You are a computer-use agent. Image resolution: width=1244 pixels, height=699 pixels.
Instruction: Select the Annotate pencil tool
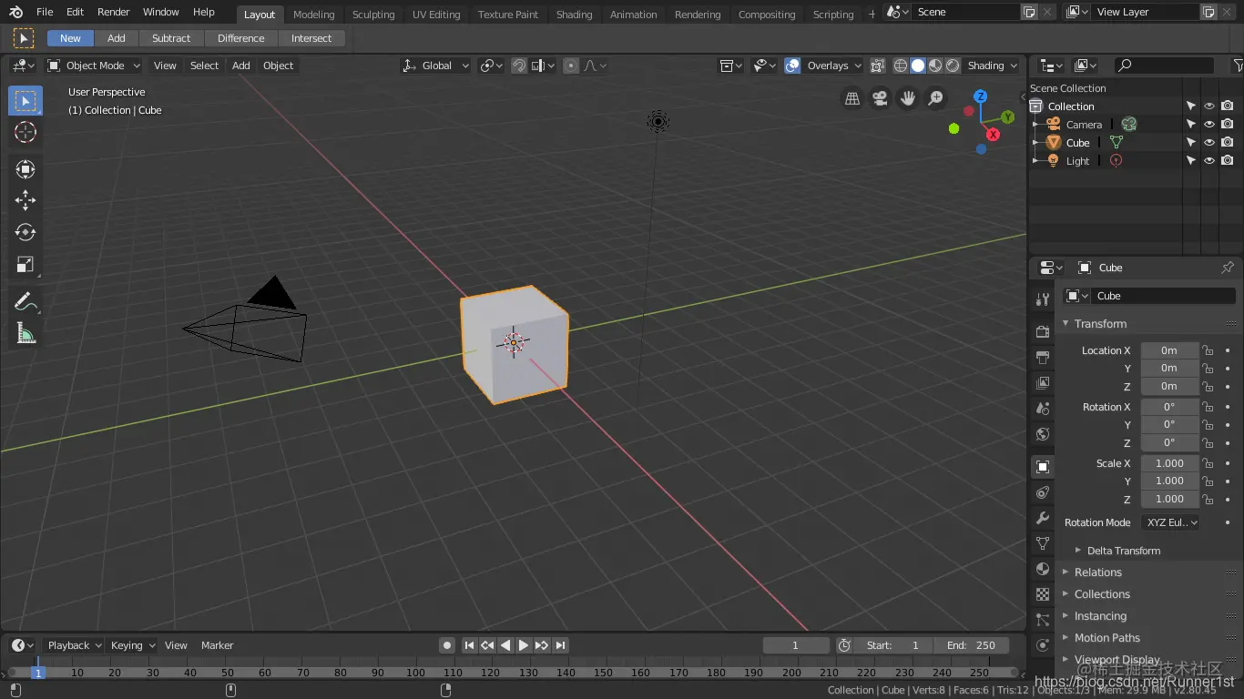click(25, 301)
